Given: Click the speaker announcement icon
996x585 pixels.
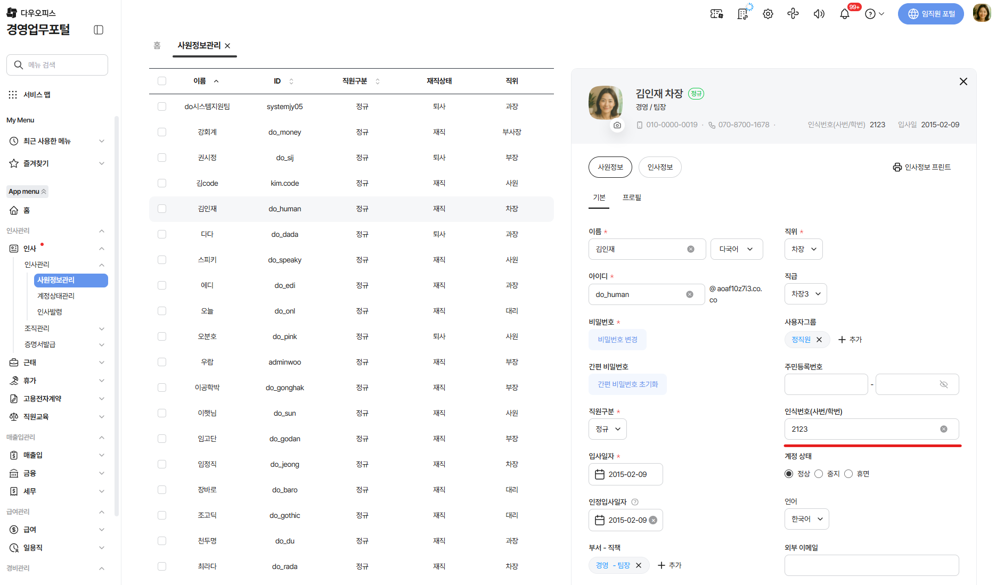Looking at the screenshot, I should coord(819,14).
